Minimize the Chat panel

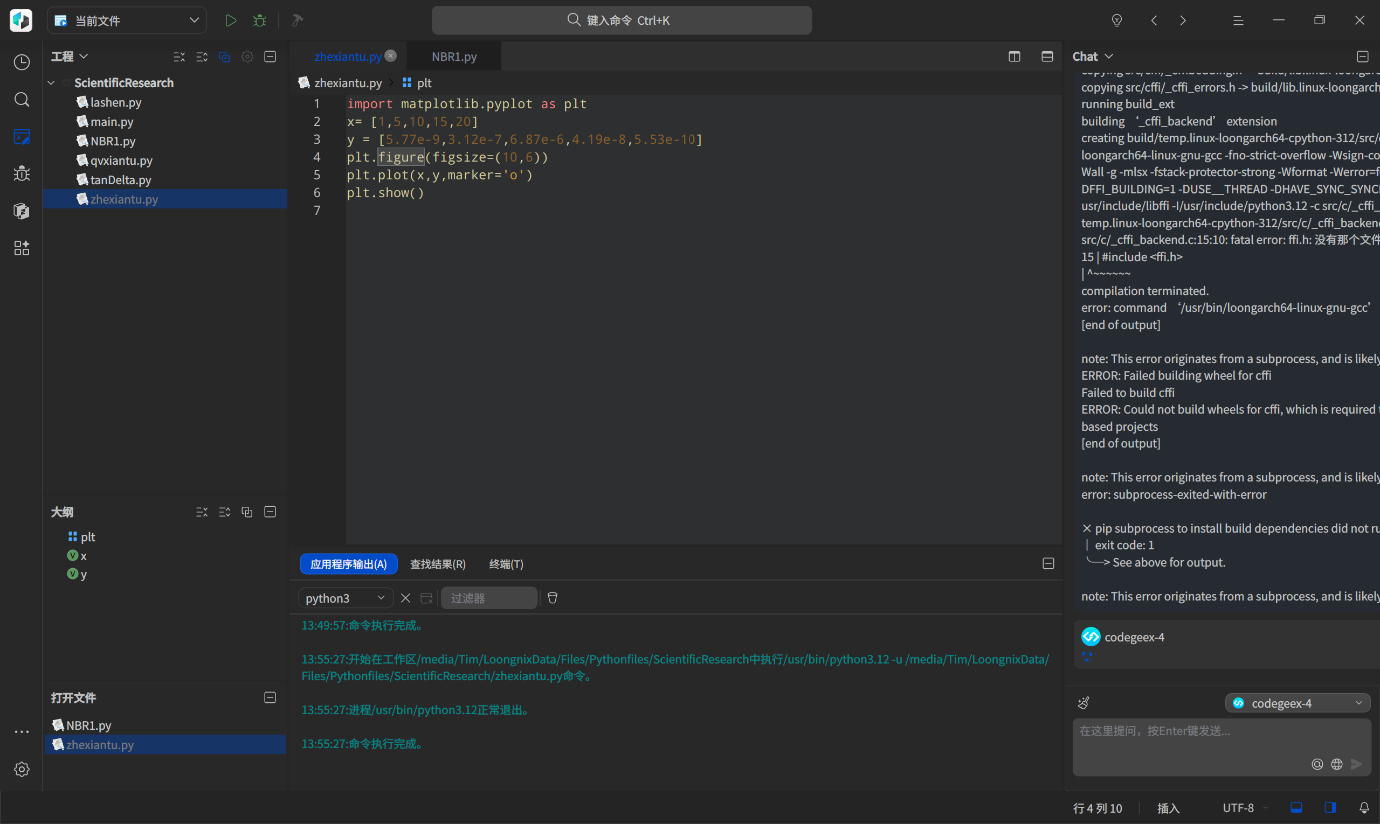click(x=1363, y=57)
